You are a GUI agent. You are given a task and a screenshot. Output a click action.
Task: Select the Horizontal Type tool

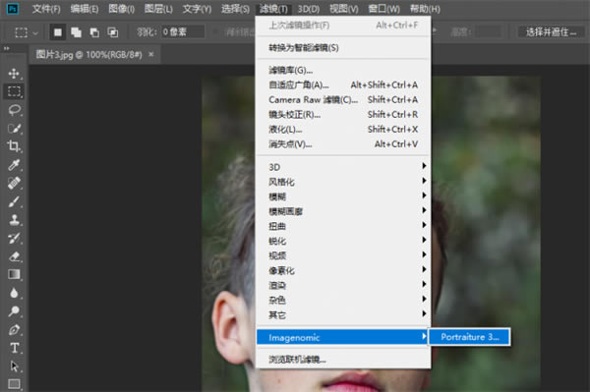coord(15,348)
